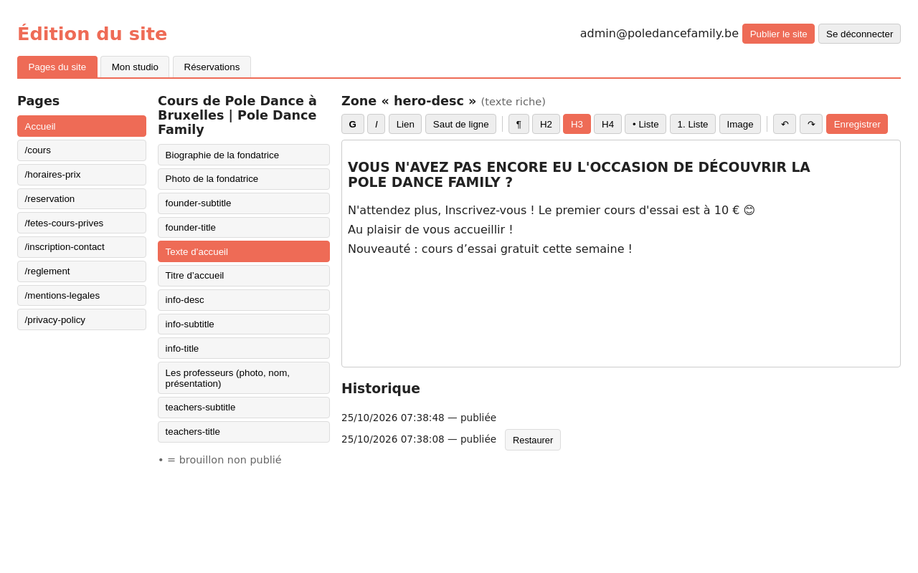Publish the site with Publier le site
The height and width of the screenshot is (573, 918).
[x=778, y=34]
